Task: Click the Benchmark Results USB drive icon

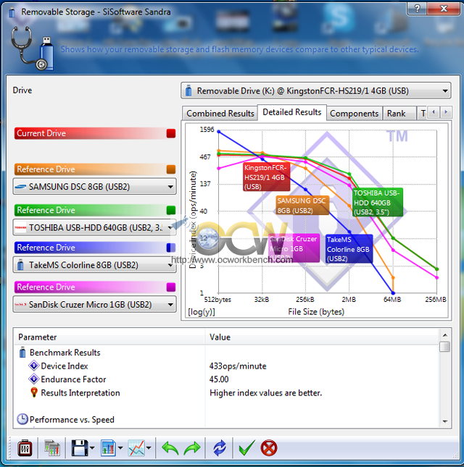Action: 22,352
